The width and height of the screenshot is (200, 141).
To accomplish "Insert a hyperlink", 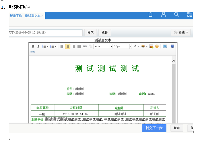I will click(85, 46).
